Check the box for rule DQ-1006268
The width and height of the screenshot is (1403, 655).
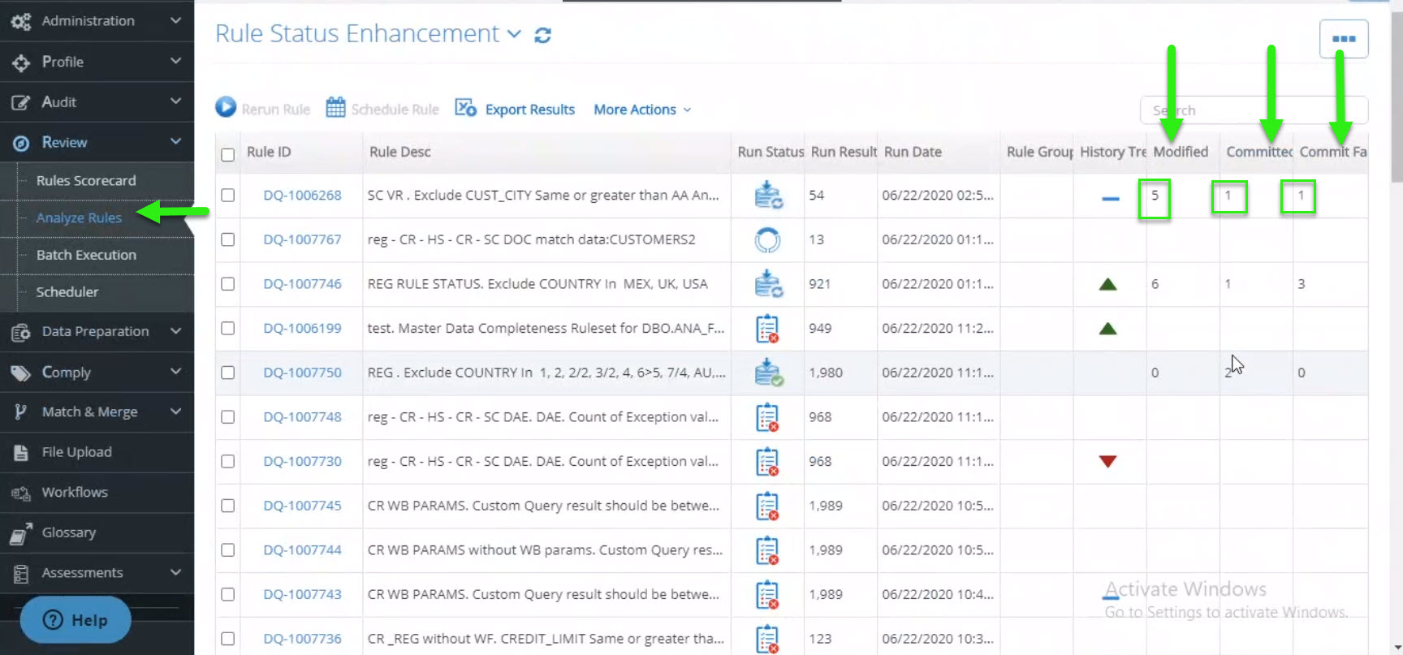pyautogui.click(x=228, y=196)
